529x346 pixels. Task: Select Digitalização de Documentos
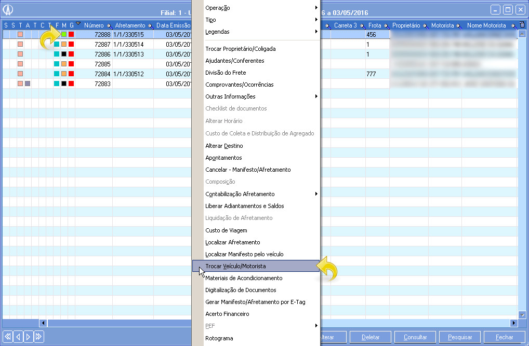point(241,290)
